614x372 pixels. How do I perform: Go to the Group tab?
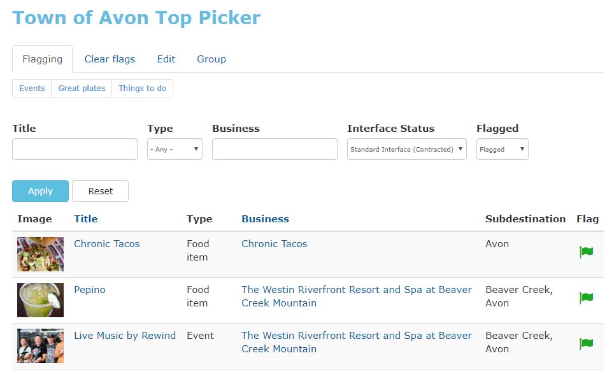point(211,59)
